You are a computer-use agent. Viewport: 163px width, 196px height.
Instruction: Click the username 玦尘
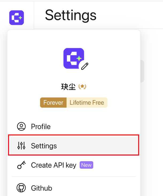point(68,87)
